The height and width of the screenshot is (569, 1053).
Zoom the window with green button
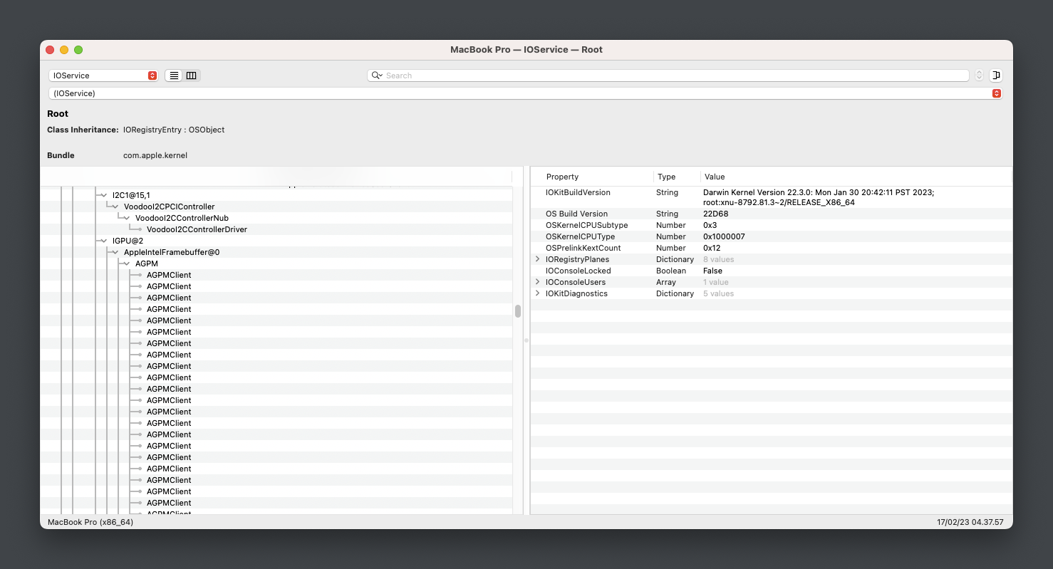(78, 50)
